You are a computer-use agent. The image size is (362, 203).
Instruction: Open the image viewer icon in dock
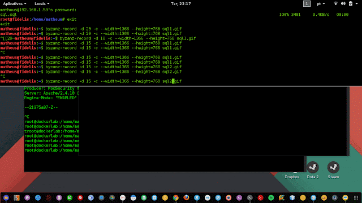[345, 198]
